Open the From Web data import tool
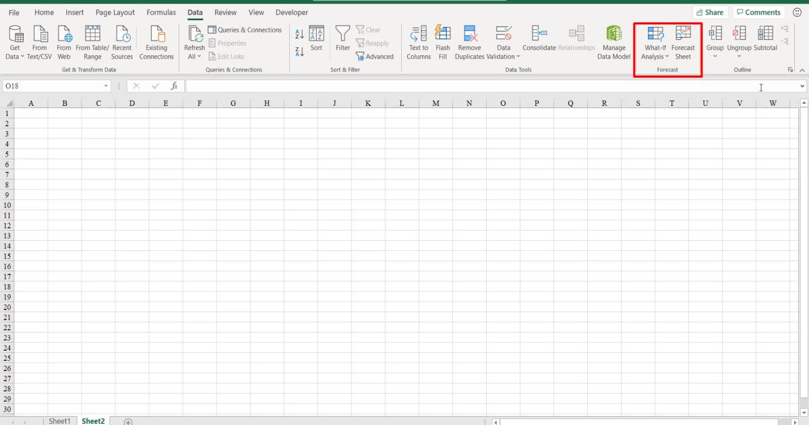 [x=63, y=42]
